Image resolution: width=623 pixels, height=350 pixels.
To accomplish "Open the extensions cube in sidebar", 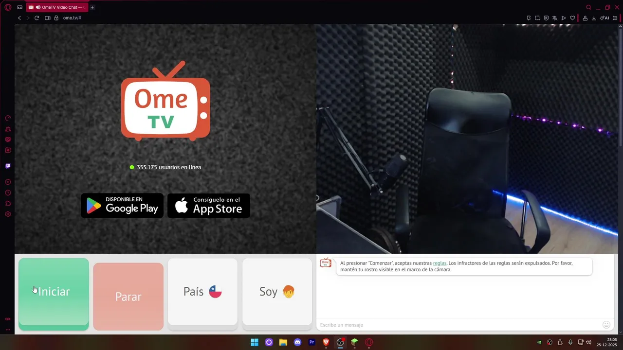I will (8, 203).
